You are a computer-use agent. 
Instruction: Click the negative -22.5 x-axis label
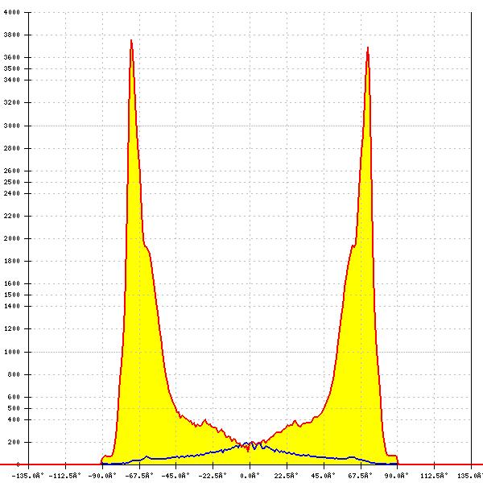pyautogui.click(x=213, y=476)
